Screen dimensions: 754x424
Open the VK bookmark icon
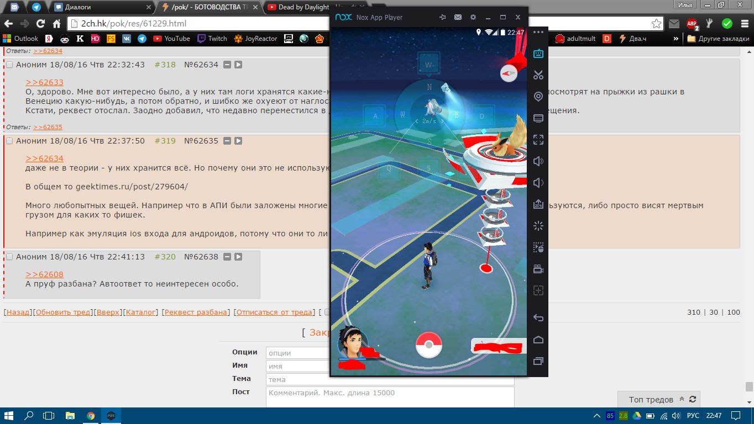click(127, 39)
